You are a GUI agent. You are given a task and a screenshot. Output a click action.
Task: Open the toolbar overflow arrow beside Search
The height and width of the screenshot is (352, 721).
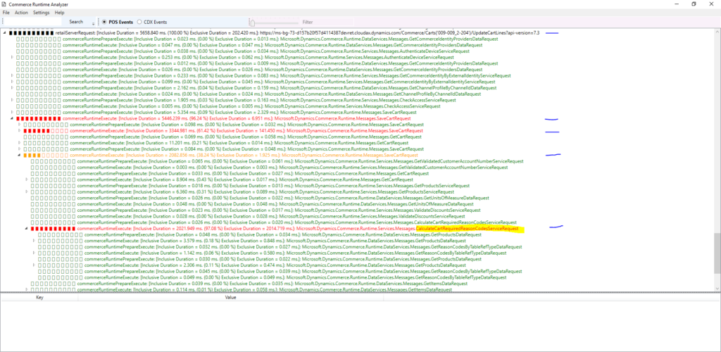94,23
